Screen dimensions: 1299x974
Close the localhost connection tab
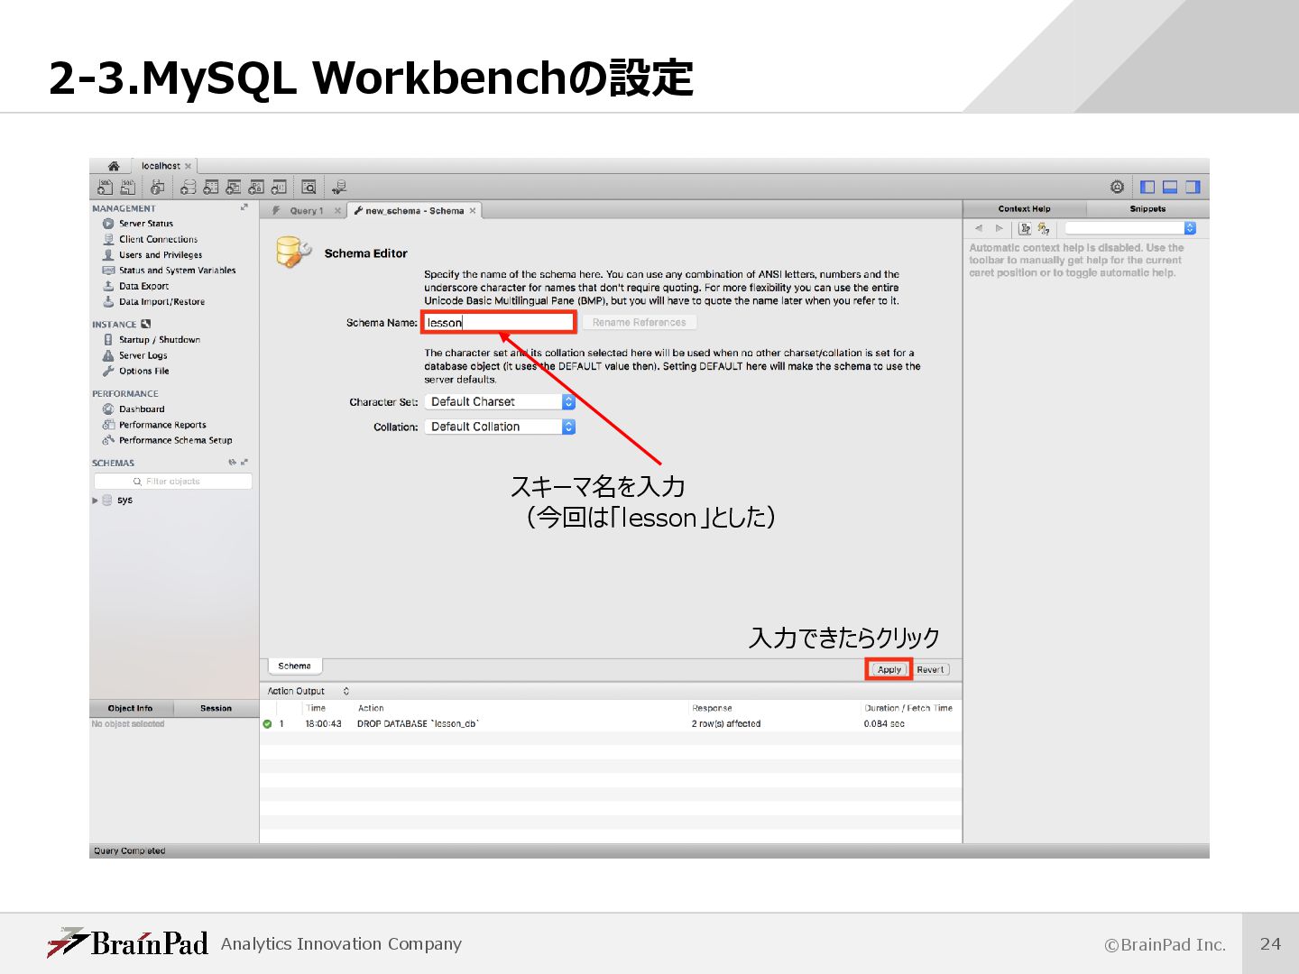pos(188,166)
